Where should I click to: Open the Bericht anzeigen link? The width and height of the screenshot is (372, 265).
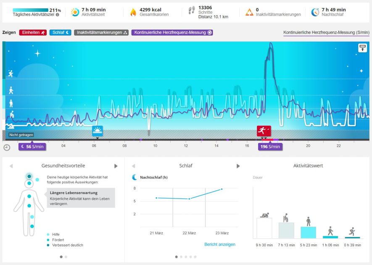(220, 244)
